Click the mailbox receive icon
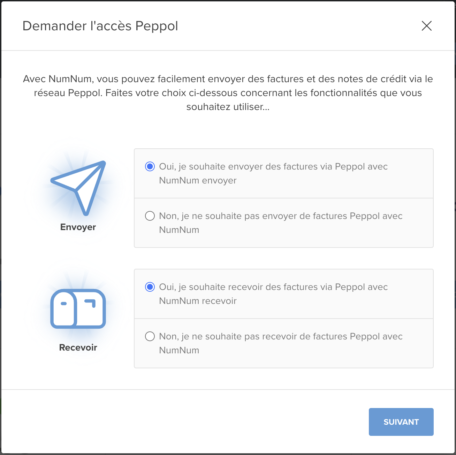The width and height of the screenshot is (456, 455). click(78, 309)
